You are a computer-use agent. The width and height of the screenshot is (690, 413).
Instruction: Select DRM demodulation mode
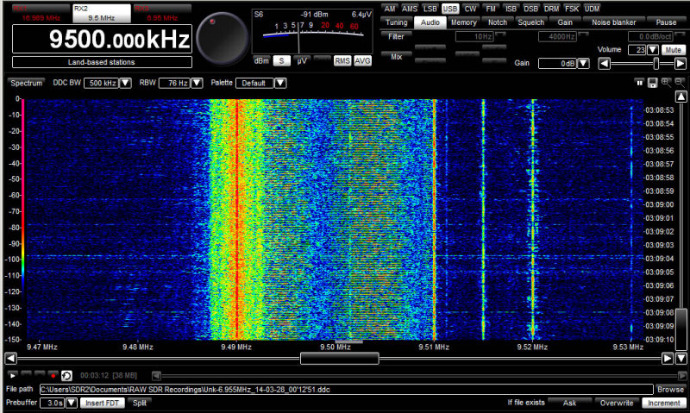[x=551, y=9]
